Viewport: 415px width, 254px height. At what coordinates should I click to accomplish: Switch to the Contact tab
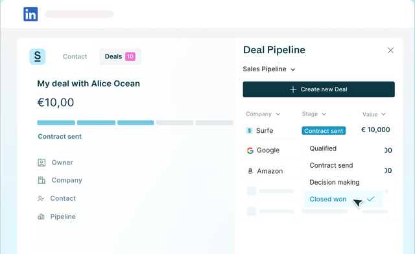pyautogui.click(x=75, y=56)
